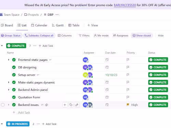171x128 pixels.
Task: Click the High priority flag on Backend issues
Action: pos(128,105)
